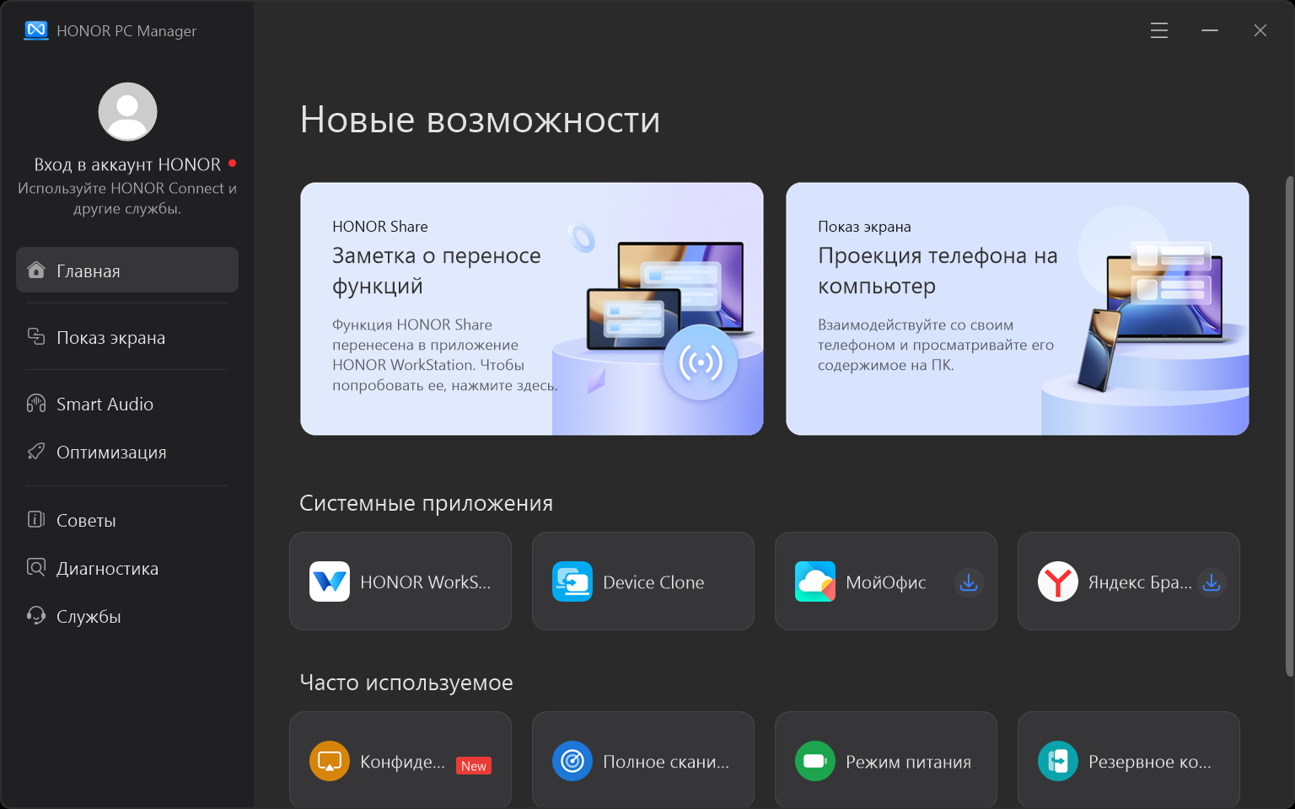Screen dimensions: 1295x809
Task: Click Вход в аккаунт HONOR link
Action: (x=127, y=164)
